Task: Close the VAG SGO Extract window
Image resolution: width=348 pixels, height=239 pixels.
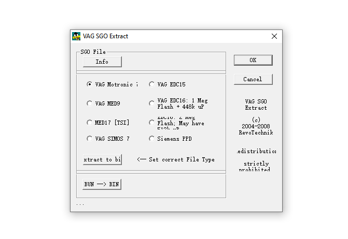Action: point(274,36)
